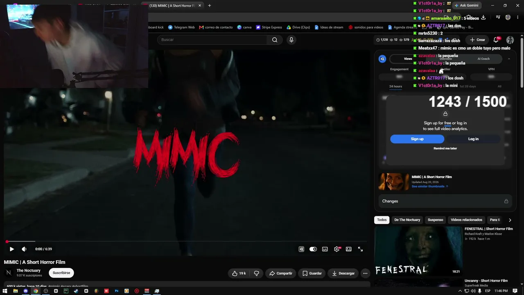Image resolution: width=524 pixels, height=295 pixels.
Task: Subscribe using the Suscribirse button
Action: tap(61, 273)
